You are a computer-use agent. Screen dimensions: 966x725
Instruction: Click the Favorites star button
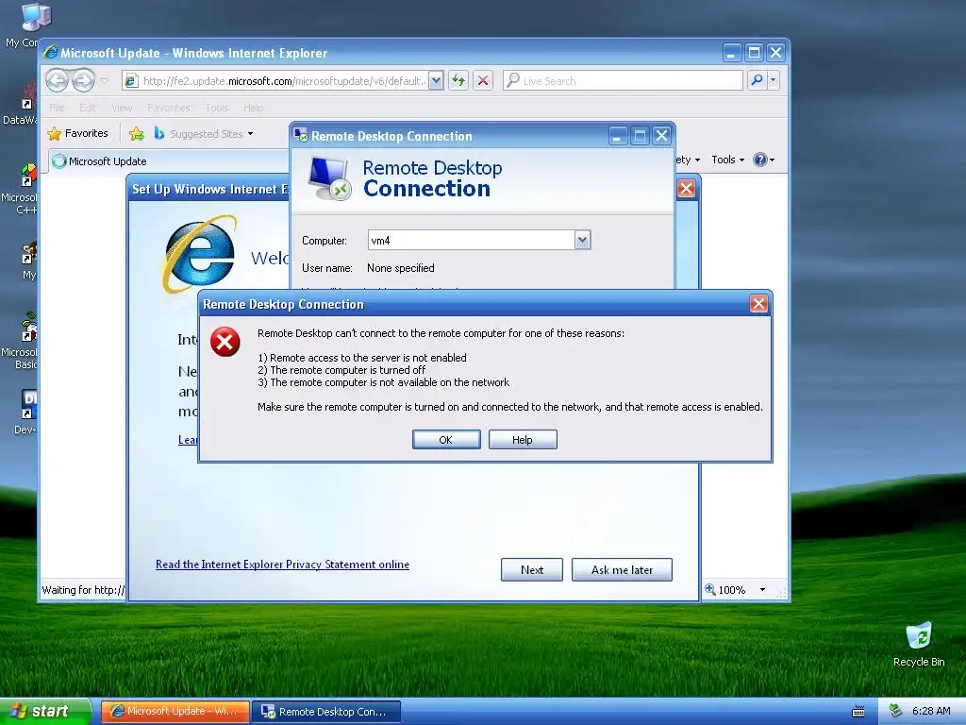[x=77, y=133]
